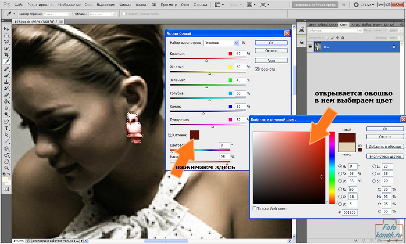Open the Layers panel options menu
Viewport: 406px width, 244px height.
click(402, 25)
